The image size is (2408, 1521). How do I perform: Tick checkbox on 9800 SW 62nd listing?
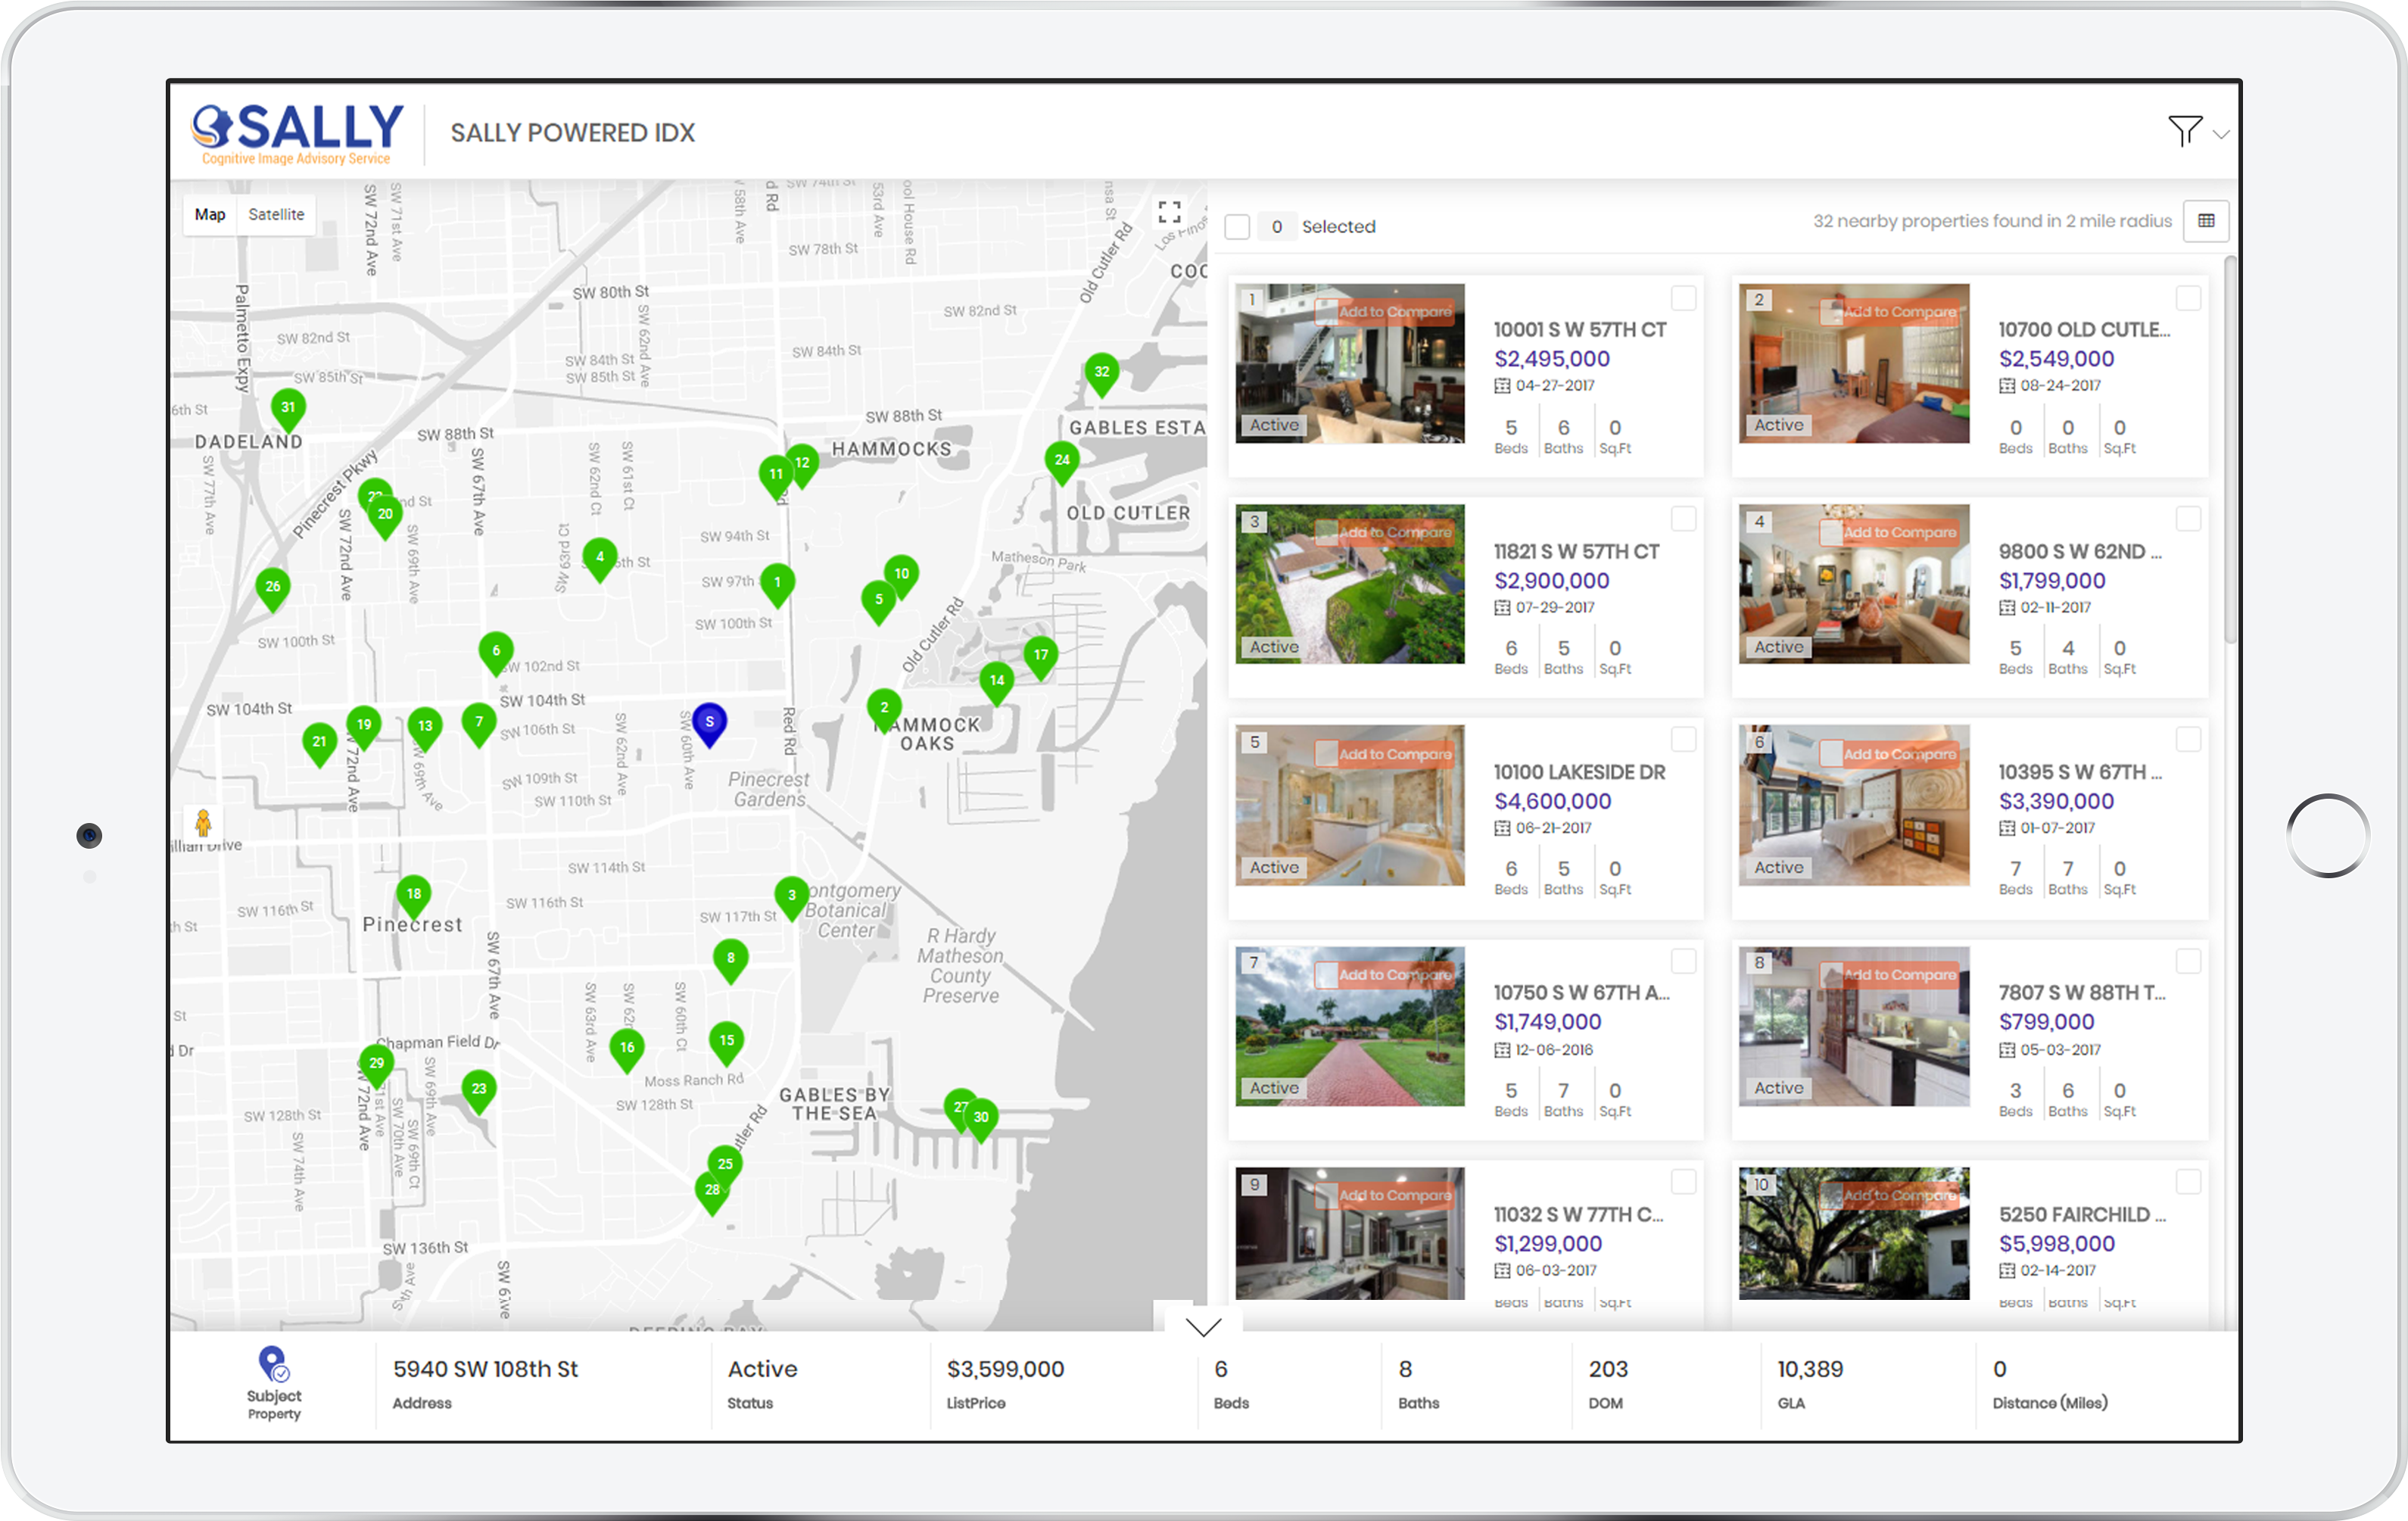(2188, 519)
